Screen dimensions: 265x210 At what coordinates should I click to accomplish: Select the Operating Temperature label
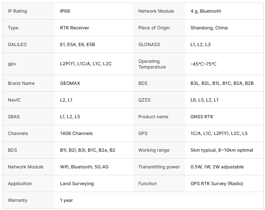coord(152,64)
